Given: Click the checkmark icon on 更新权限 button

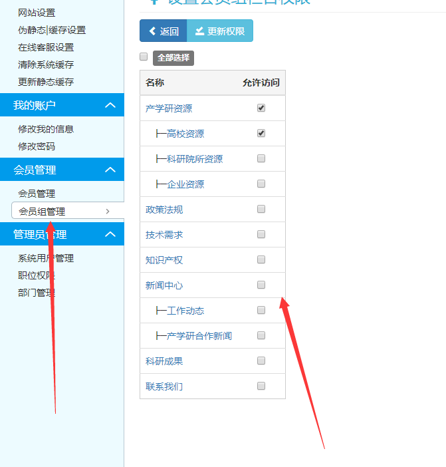Looking at the screenshot, I should (x=199, y=31).
